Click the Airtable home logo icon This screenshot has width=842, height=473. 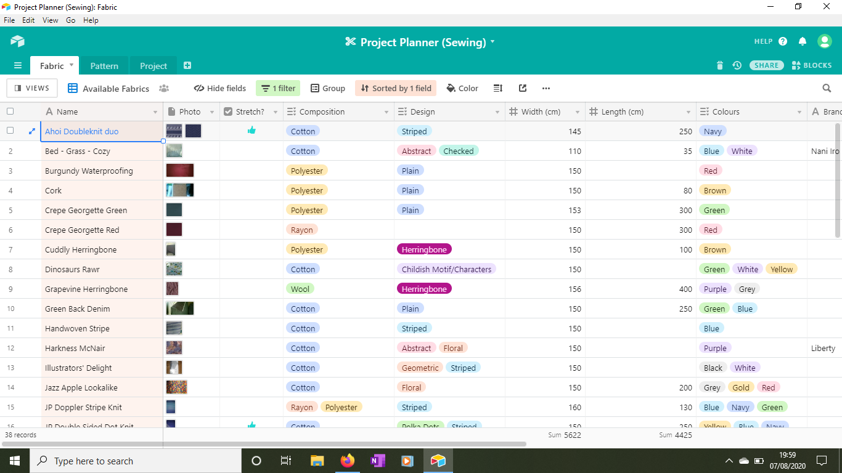click(17, 41)
